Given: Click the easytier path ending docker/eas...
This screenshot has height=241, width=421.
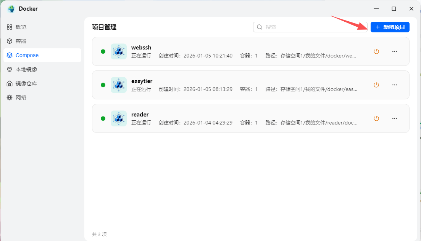Looking at the screenshot, I should pyautogui.click(x=311, y=89).
